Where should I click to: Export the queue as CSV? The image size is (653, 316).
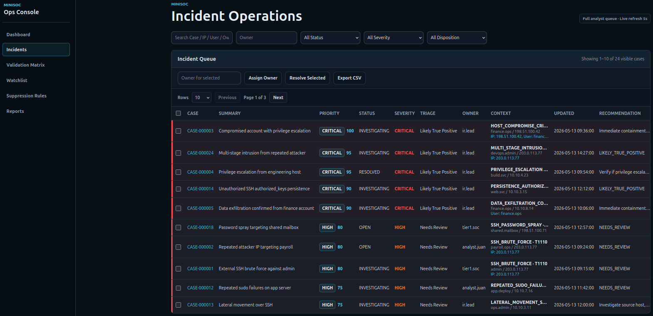[x=350, y=78]
